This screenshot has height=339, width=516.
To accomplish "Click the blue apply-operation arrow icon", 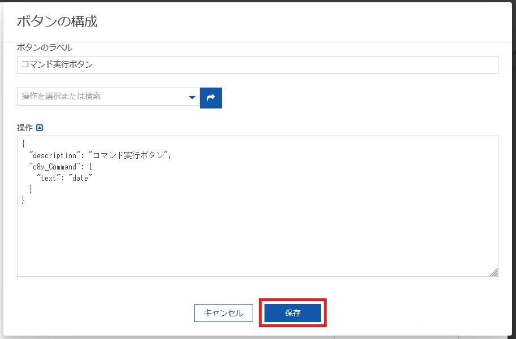I will pyautogui.click(x=211, y=98).
